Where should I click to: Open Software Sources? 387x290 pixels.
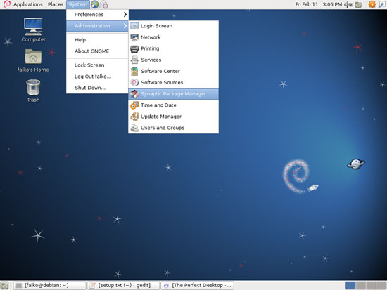tap(174, 83)
